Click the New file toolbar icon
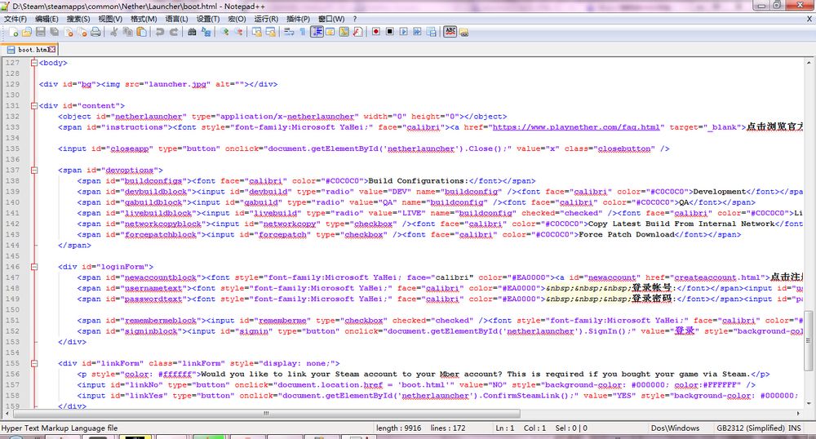The width and height of the screenshot is (816, 439). point(13,33)
